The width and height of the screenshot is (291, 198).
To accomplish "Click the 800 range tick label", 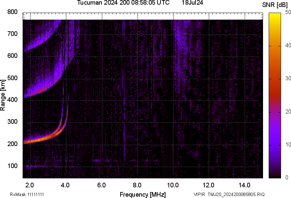I will [x=12, y=12].
